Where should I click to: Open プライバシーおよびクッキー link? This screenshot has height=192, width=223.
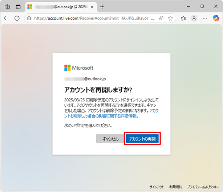[x=203, y=187]
